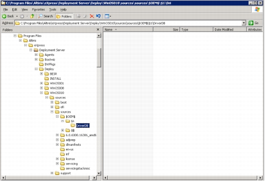
Task: Sort by the Attributes column header
Action: 254,29
